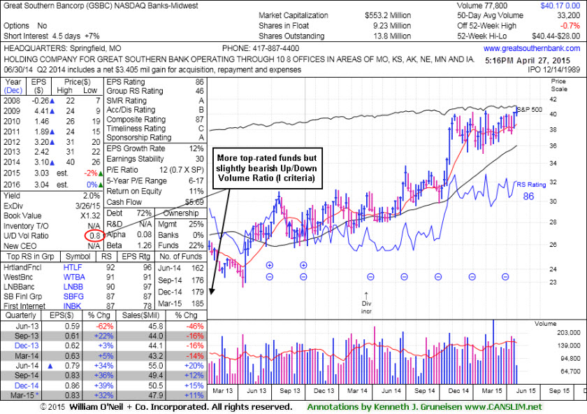Screen dimensions: 587x414
Task: Click the Jun-14 sales value 55.0
Action: pos(156,366)
